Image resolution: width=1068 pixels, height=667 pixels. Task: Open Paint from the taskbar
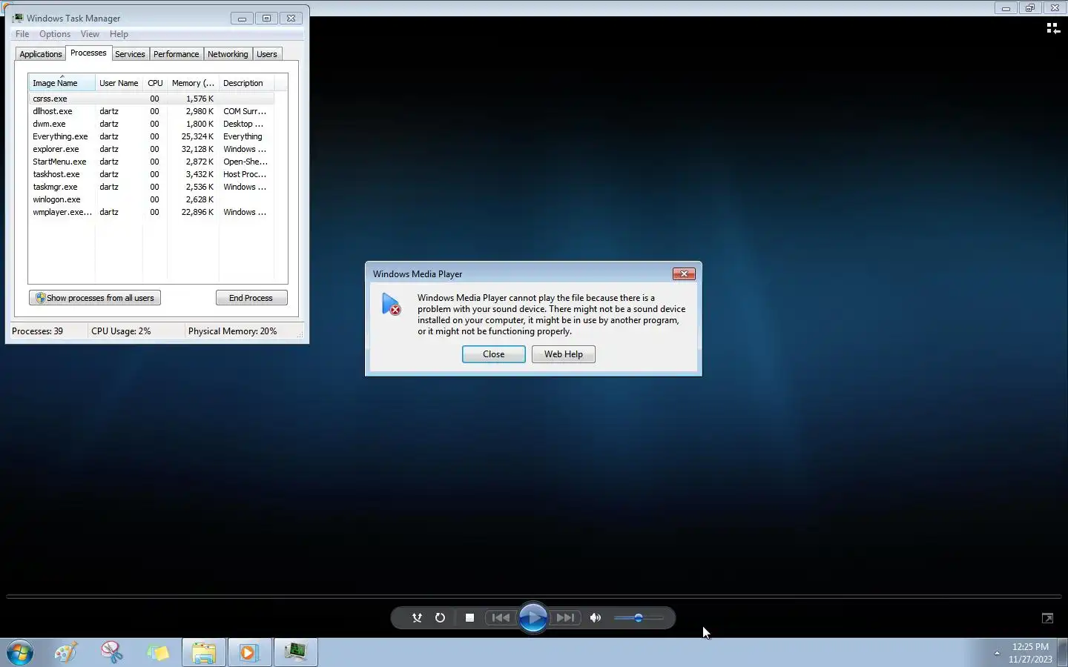[66, 652]
